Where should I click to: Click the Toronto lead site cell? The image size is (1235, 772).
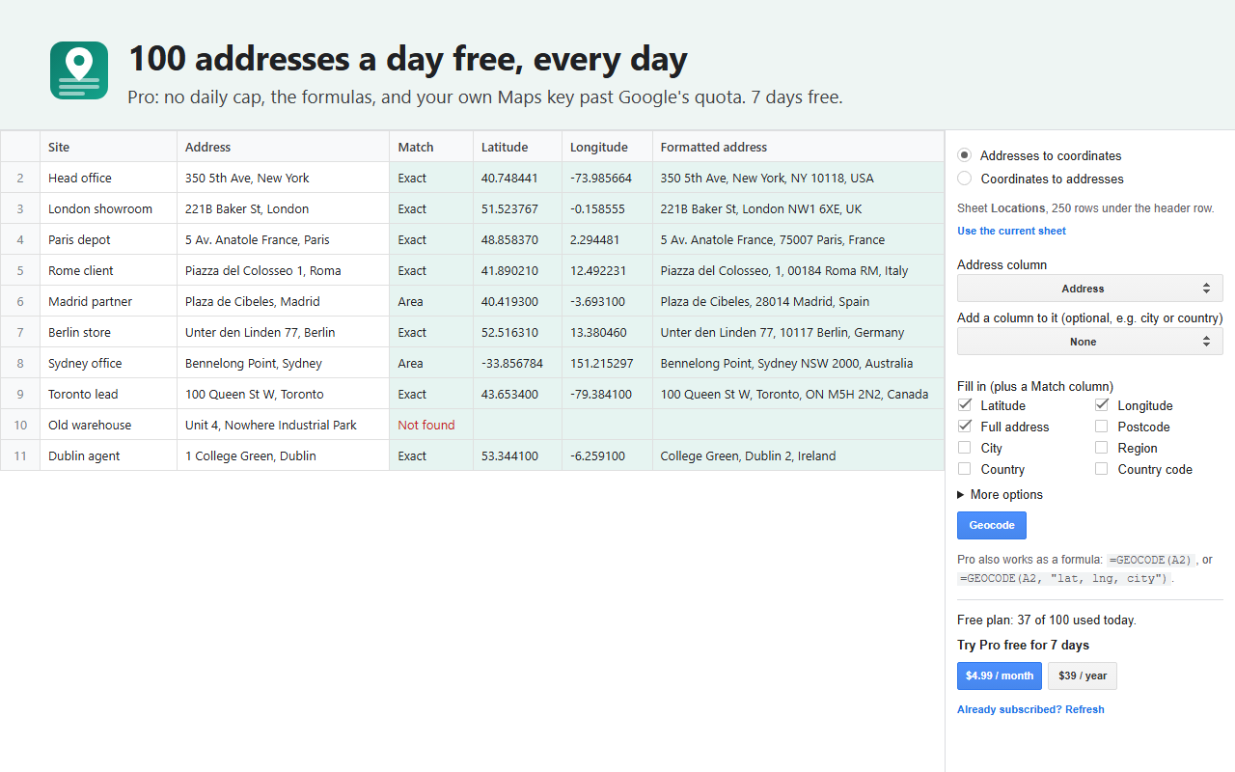click(x=108, y=394)
